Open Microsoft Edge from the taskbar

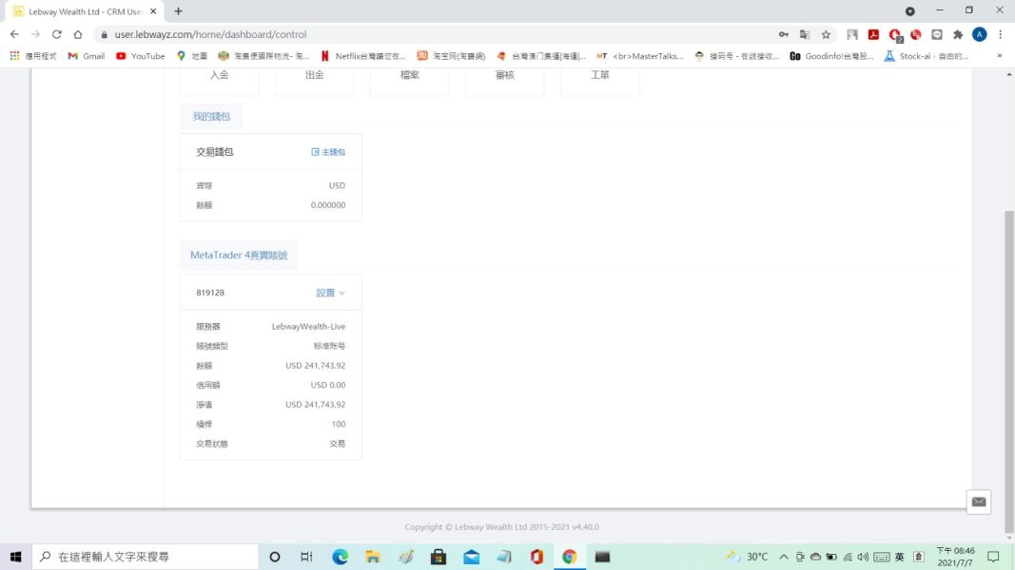click(340, 557)
